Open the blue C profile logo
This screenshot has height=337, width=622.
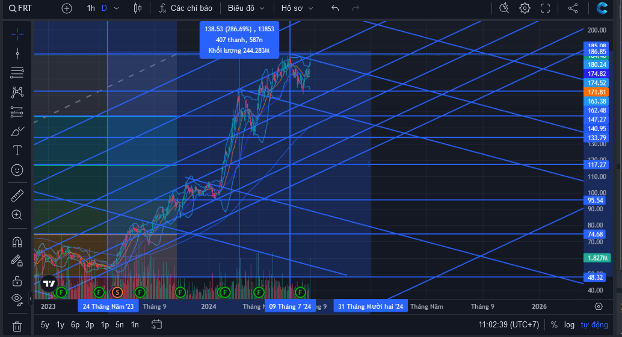(602, 8)
